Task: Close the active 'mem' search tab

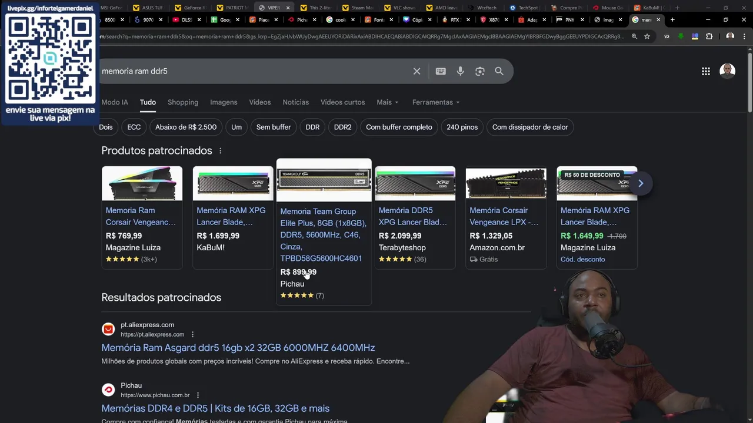Action: click(658, 19)
